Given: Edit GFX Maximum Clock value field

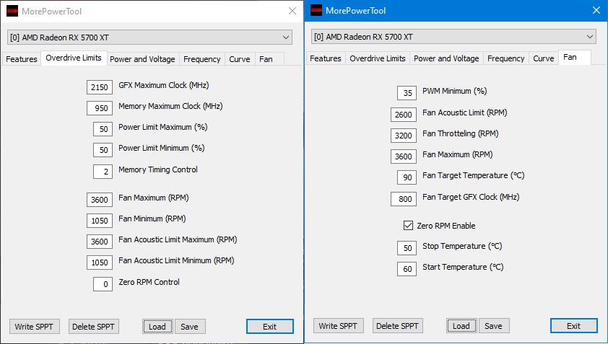Looking at the screenshot, I should coord(99,87).
